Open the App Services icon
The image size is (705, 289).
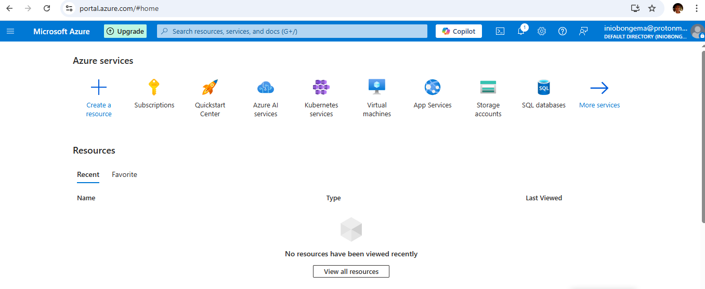coord(433,87)
